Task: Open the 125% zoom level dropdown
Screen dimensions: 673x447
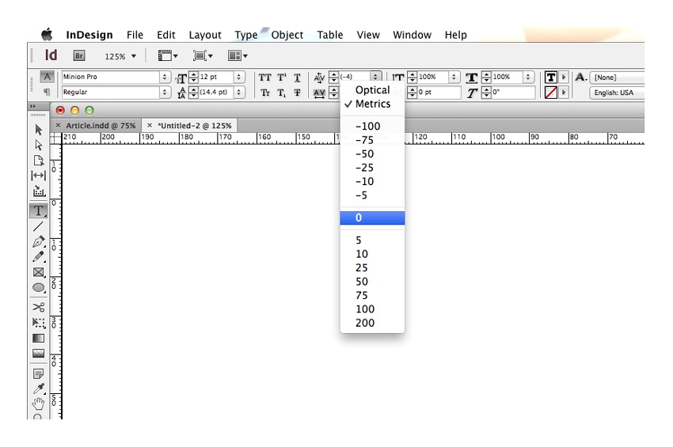Action: (x=134, y=56)
